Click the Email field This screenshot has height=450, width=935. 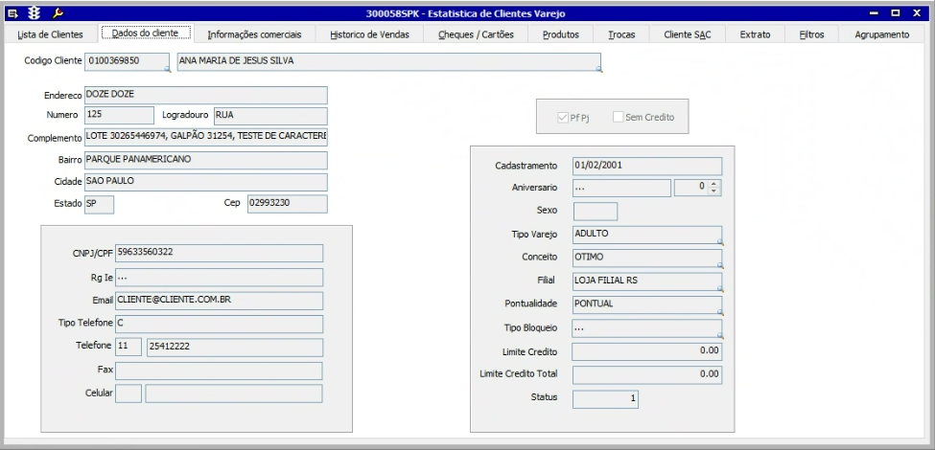219,301
